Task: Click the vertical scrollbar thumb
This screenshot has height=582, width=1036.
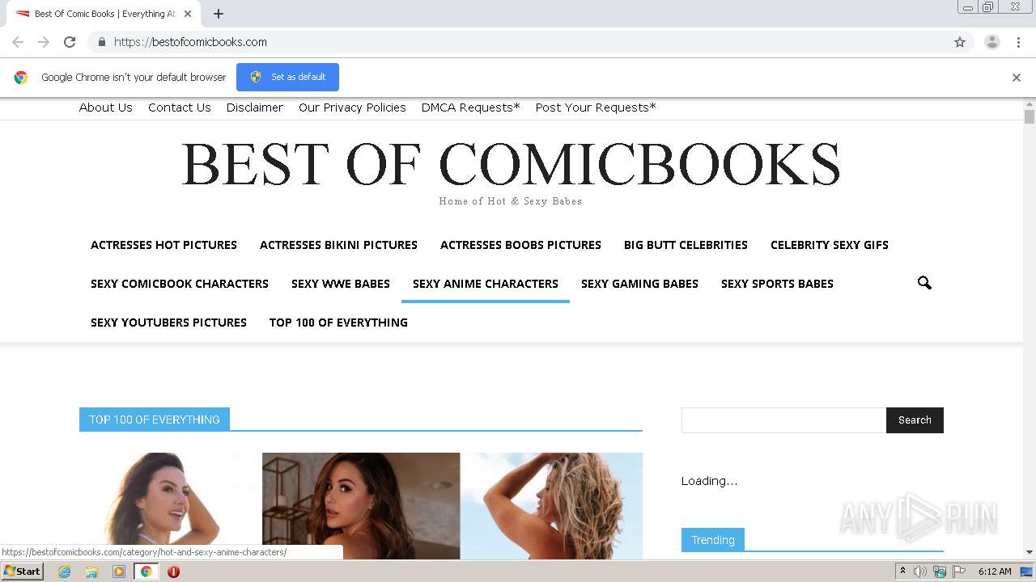Action: tap(1030, 117)
